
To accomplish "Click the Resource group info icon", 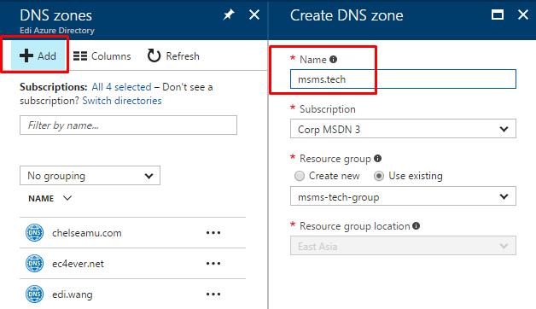I will 377,159.
